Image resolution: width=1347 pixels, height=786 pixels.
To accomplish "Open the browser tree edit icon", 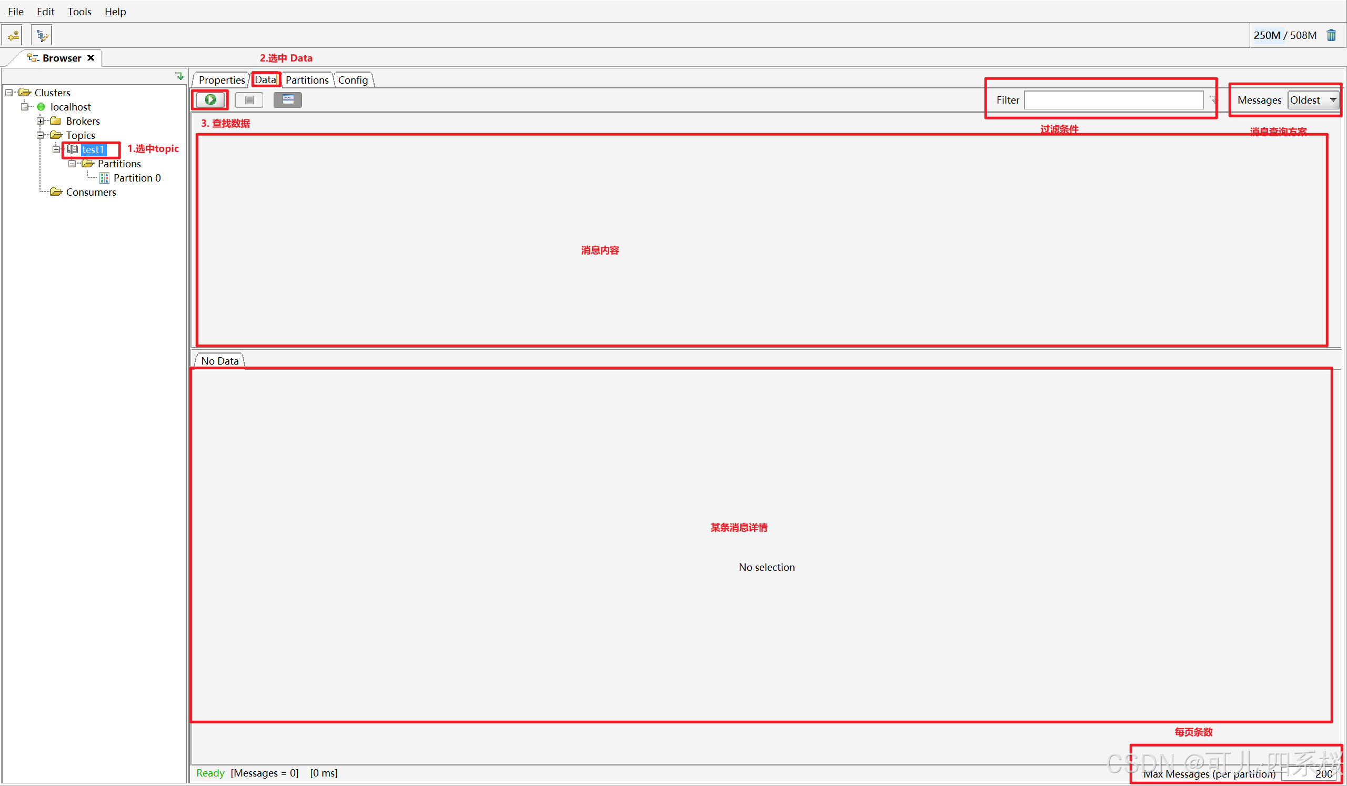I will coord(41,35).
